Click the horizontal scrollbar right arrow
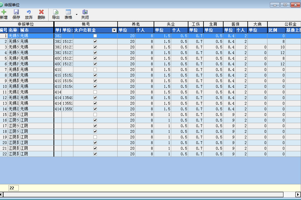The image size is (301, 200). pyautogui.click(x=298, y=194)
